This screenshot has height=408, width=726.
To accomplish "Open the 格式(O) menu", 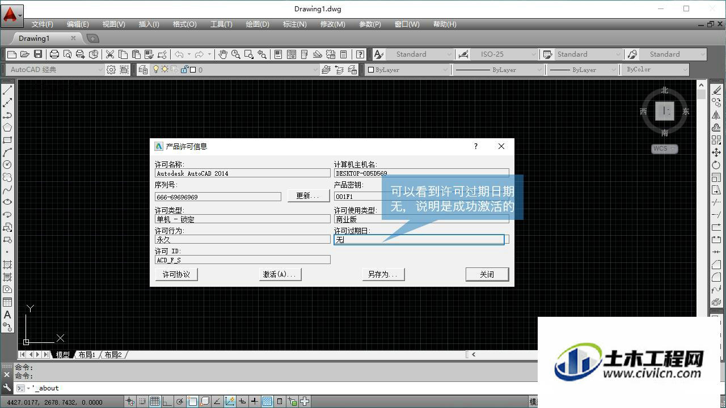I will click(185, 24).
